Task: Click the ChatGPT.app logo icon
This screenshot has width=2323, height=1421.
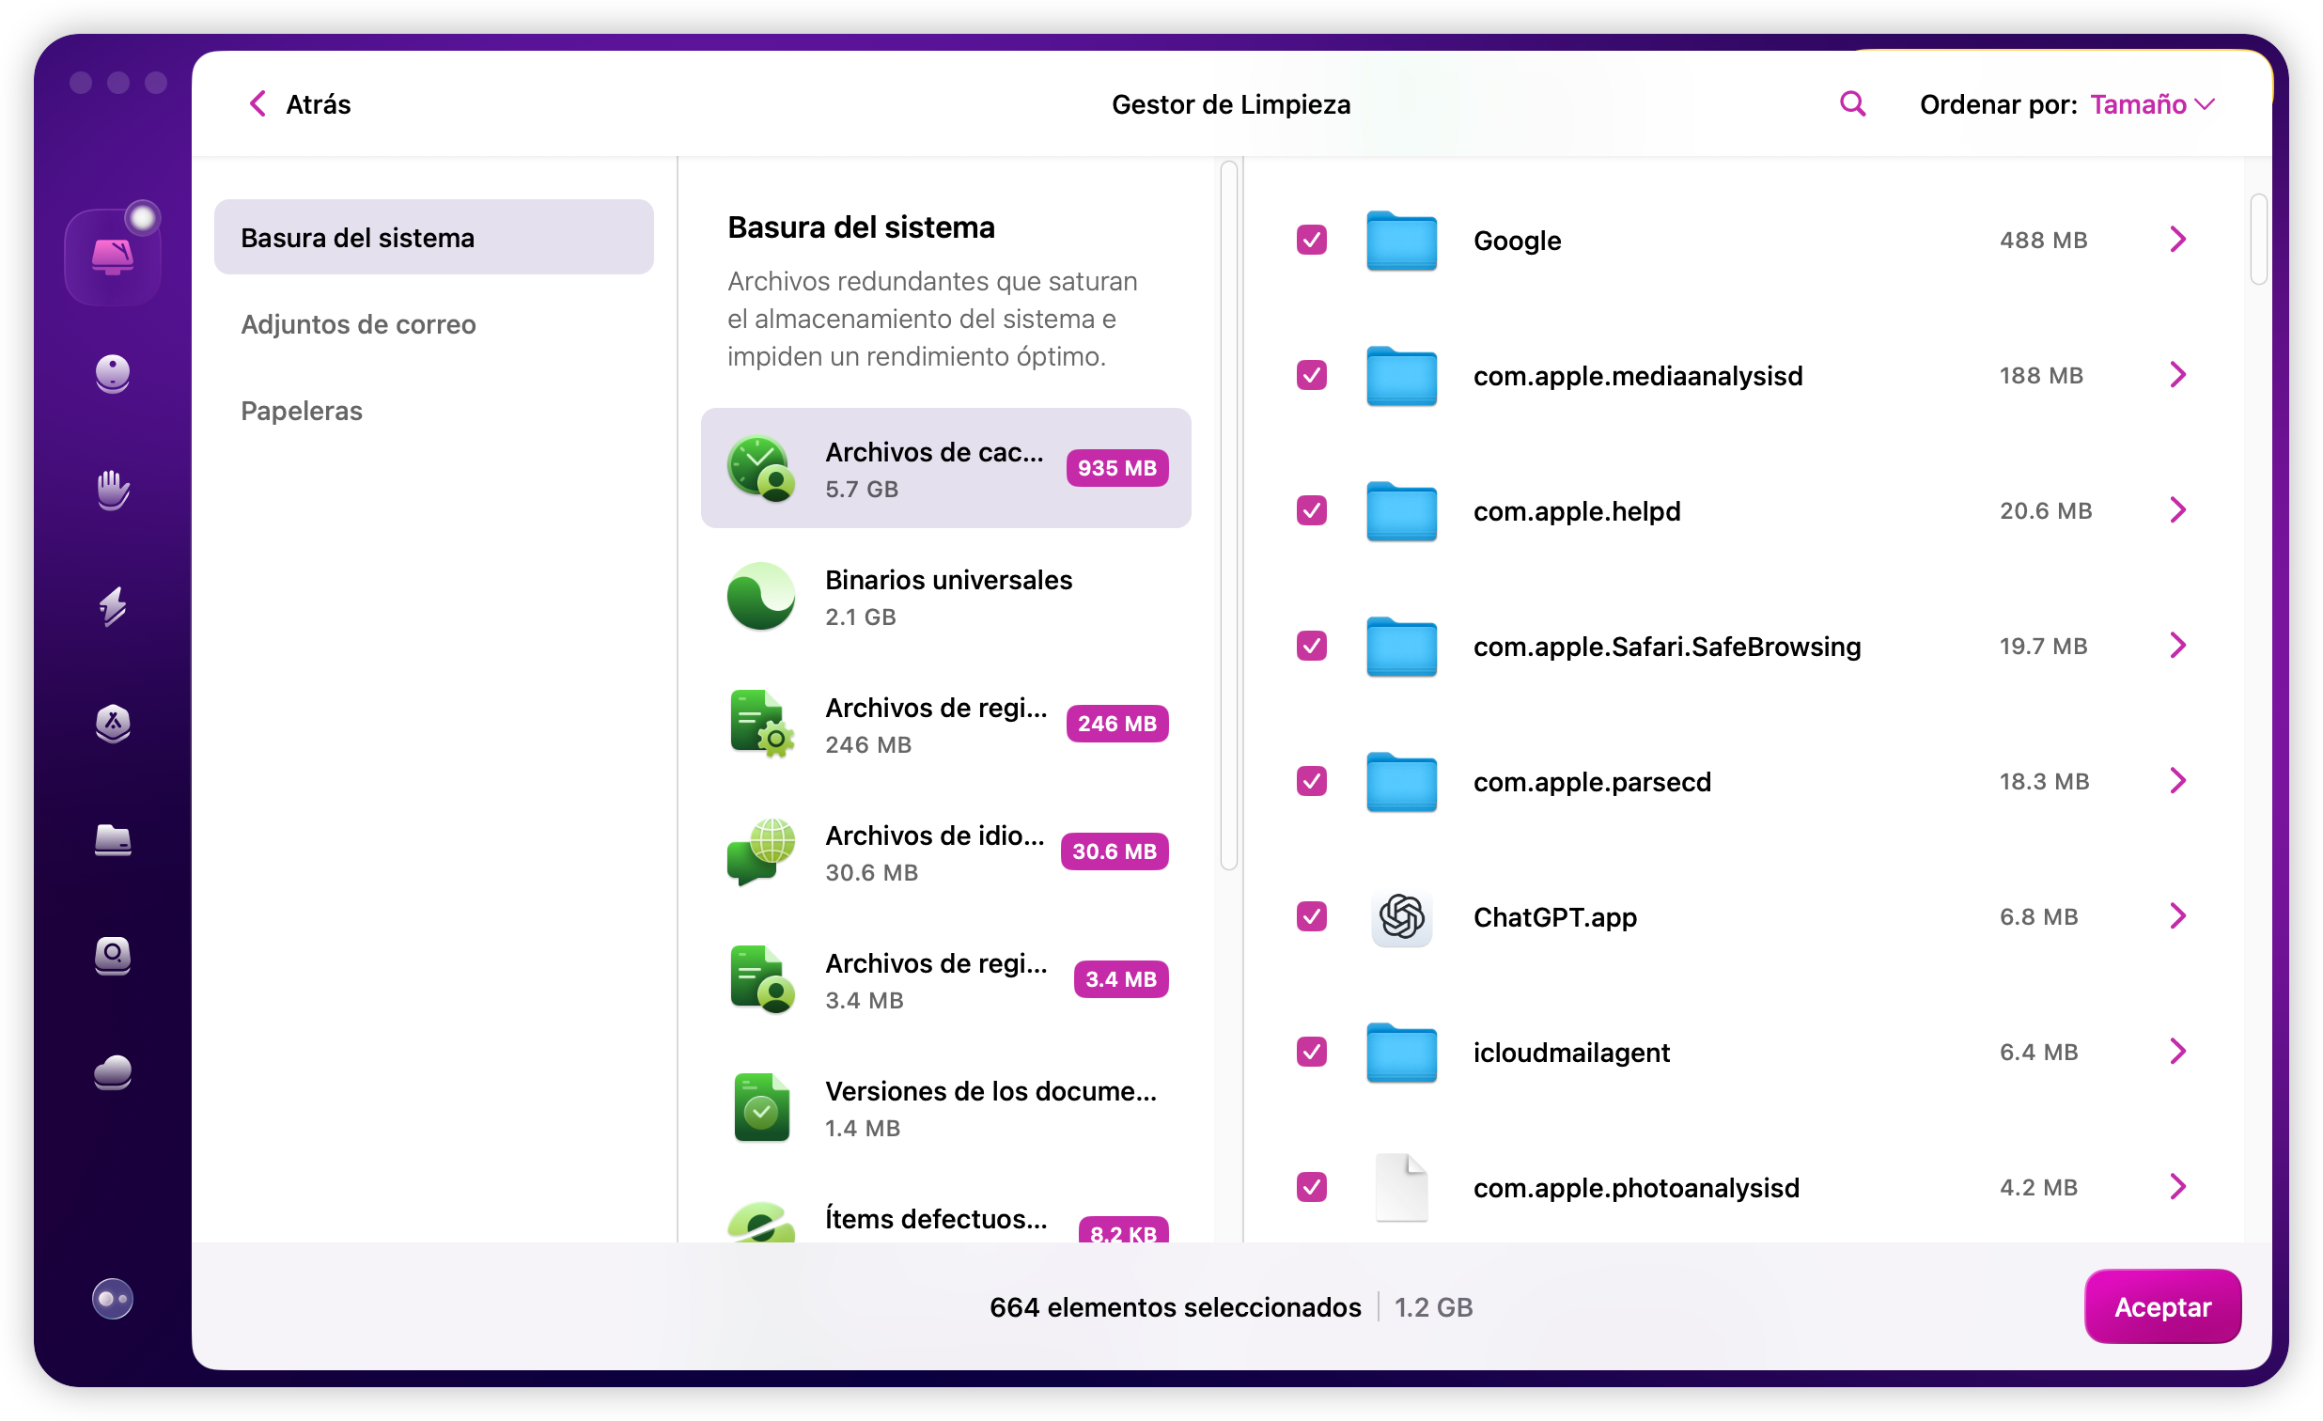Action: point(1401,916)
